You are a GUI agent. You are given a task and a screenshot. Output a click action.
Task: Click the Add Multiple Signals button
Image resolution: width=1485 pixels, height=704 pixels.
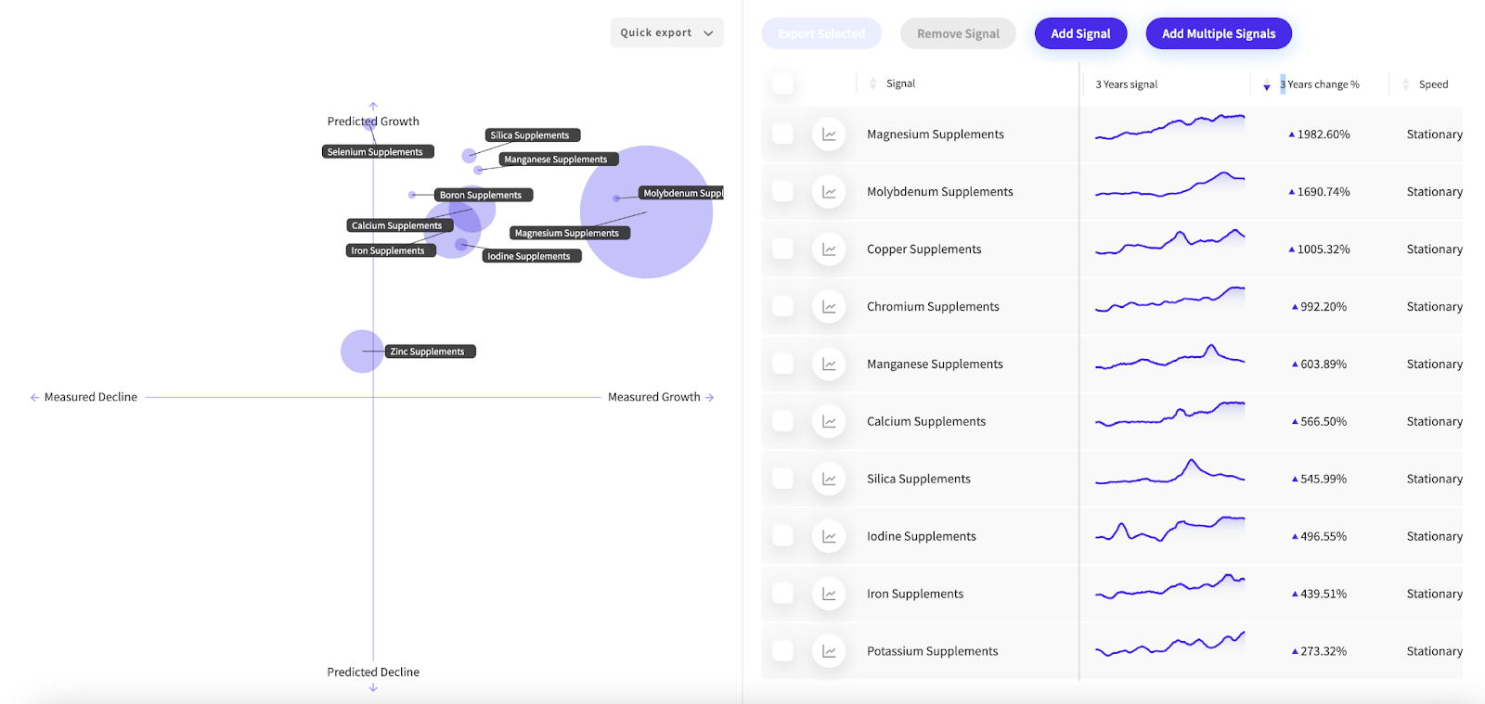[1219, 33]
